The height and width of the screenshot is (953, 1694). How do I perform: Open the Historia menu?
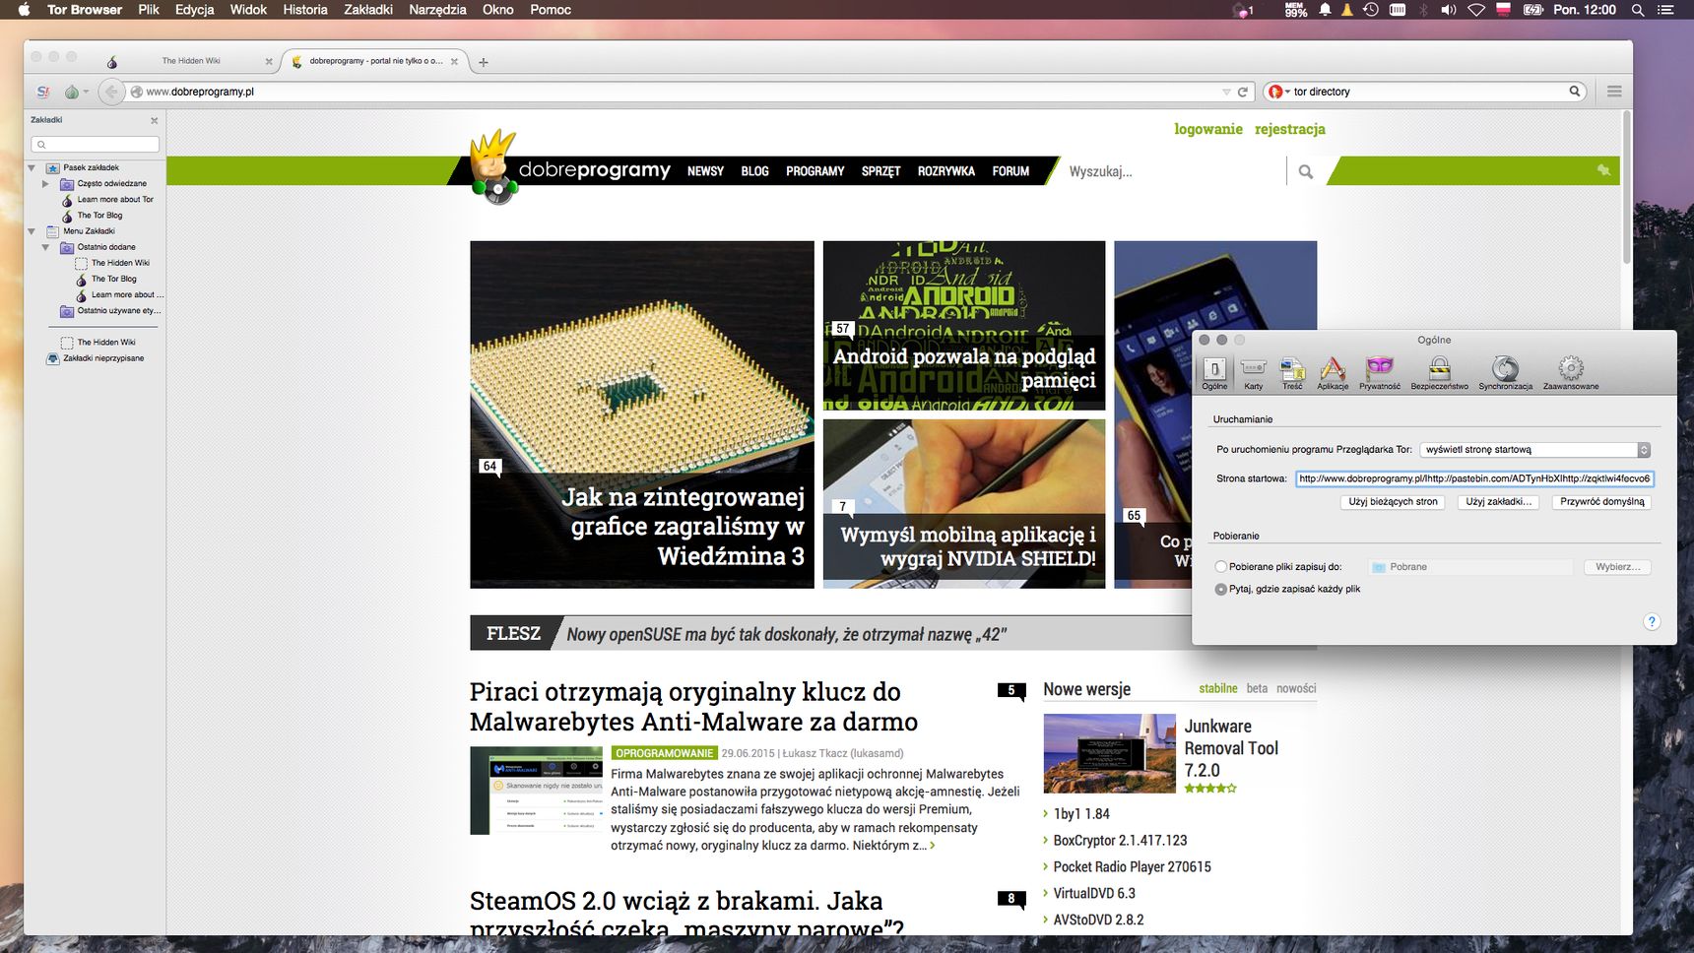(305, 10)
